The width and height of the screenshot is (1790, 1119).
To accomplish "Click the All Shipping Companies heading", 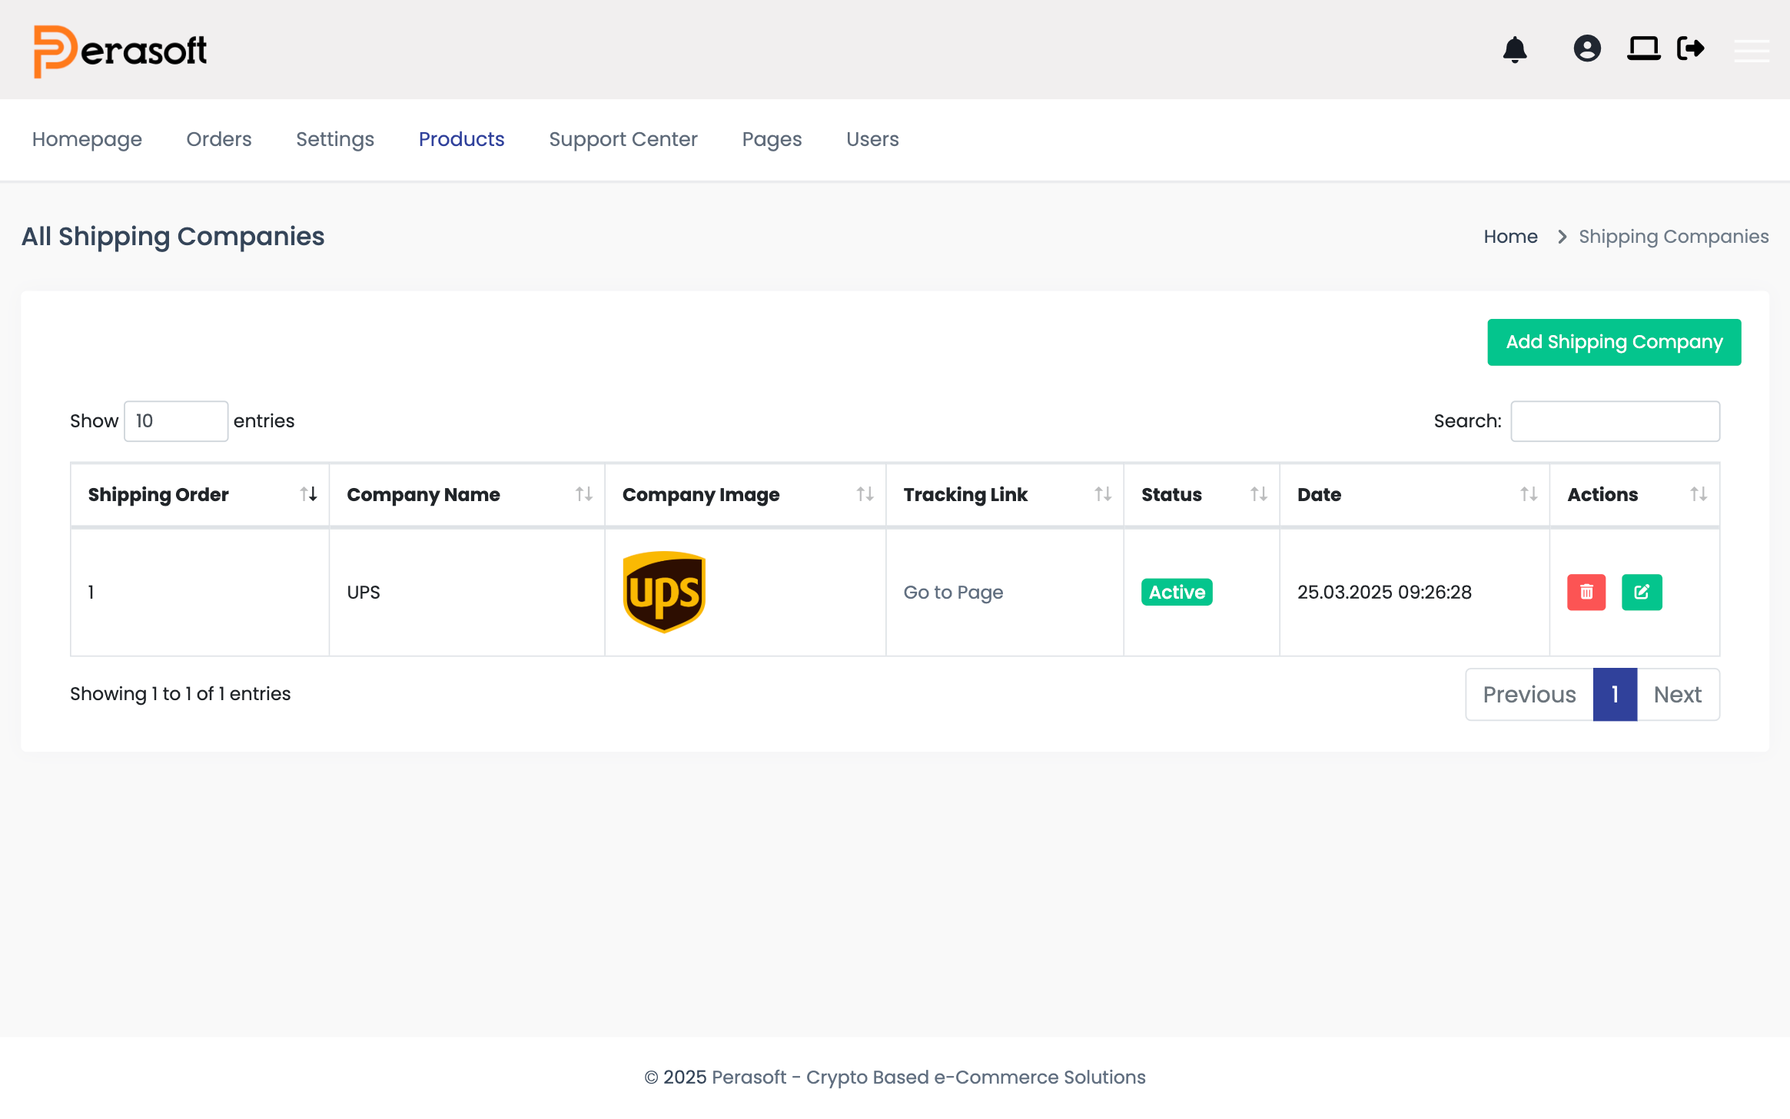I will click(173, 237).
